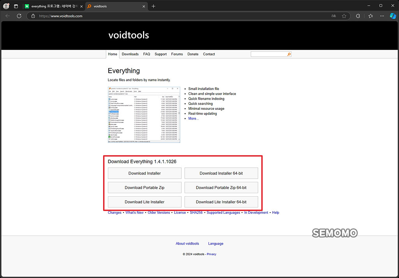Open the Older Versions link
This screenshot has height=278, width=399.
[159, 213]
